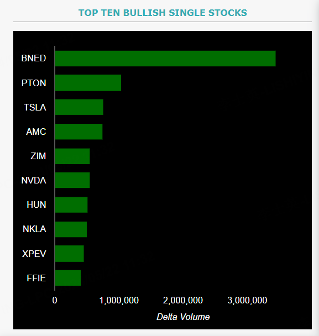Viewport: 319px width, 336px height.
Task: Click the FFIE green bar
Action: coord(68,278)
